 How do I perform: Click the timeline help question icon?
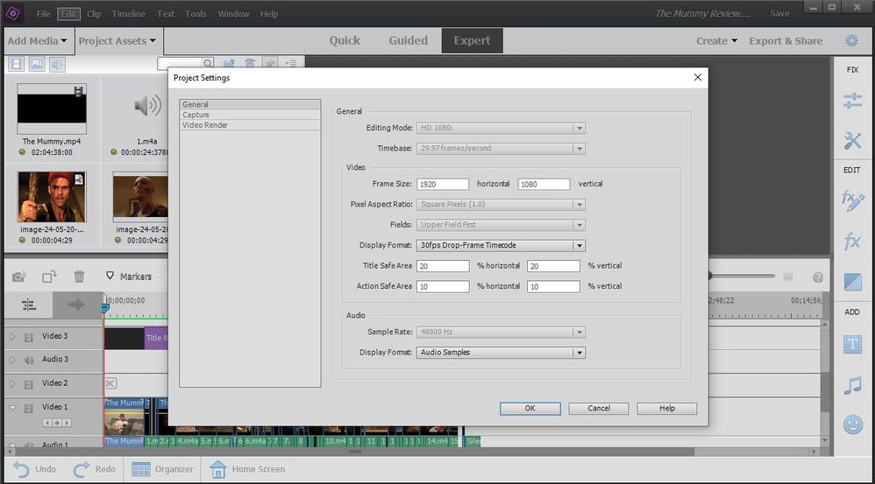tap(817, 277)
